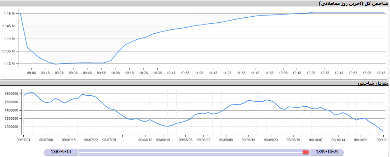Click the intraday line's lowest point above 09:28
390x157 pixels.
coord(55,64)
